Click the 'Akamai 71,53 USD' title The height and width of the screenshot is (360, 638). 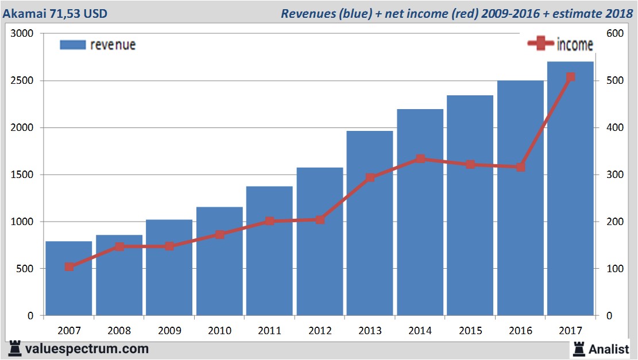[x=55, y=14]
